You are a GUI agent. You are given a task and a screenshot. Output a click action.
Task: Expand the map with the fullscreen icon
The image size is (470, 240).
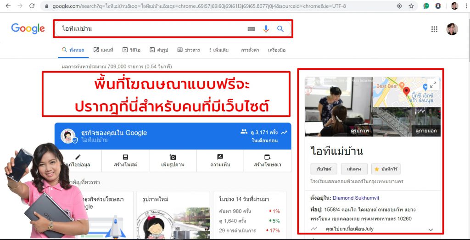(433, 84)
